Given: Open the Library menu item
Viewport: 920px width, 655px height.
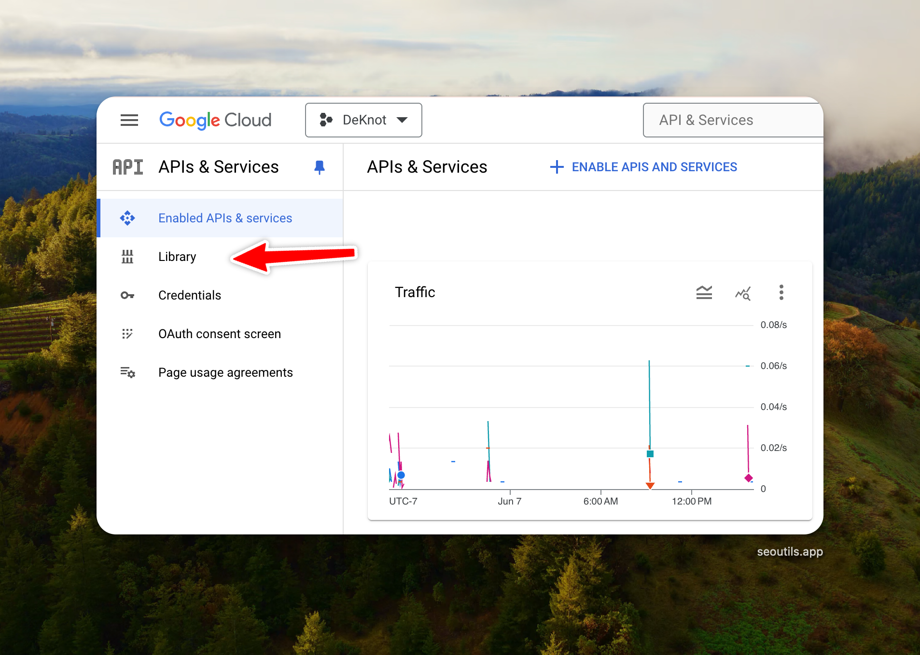Looking at the screenshot, I should pyautogui.click(x=177, y=257).
